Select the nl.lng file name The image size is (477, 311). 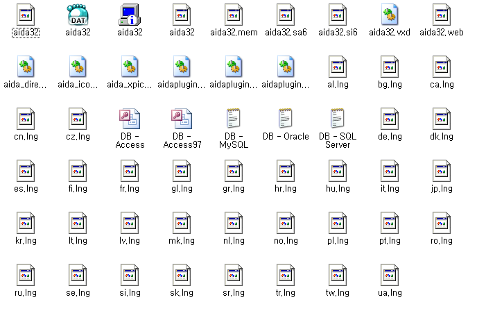coord(234,241)
